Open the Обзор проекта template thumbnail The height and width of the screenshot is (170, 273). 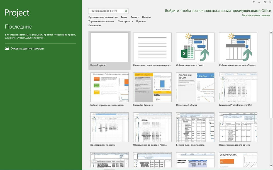[238, 160]
